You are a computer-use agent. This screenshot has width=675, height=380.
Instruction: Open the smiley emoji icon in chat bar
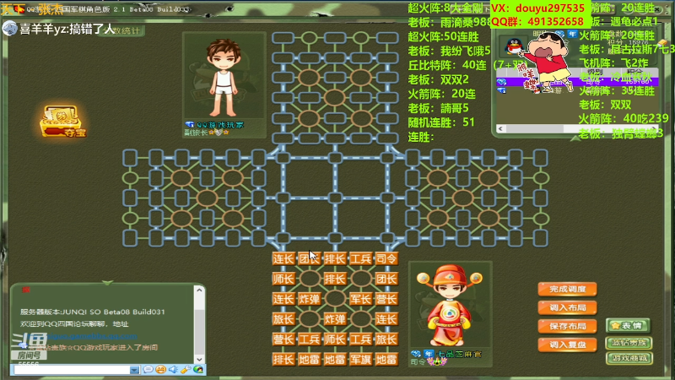160,370
